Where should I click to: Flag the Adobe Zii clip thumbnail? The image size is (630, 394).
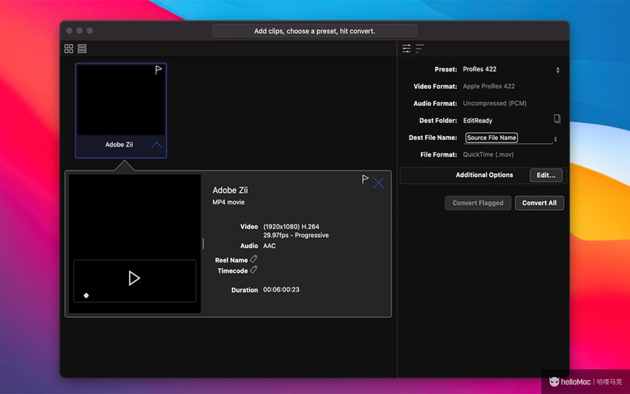[158, 70]
